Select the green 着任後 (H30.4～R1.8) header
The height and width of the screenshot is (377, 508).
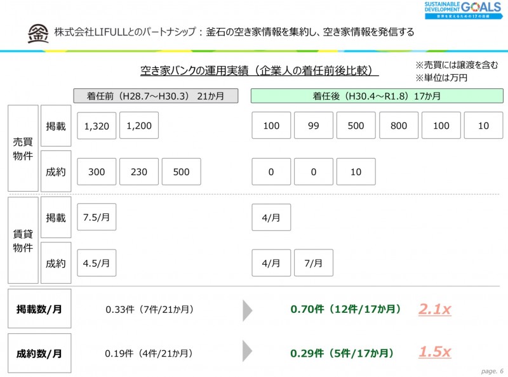pos(377,96)
